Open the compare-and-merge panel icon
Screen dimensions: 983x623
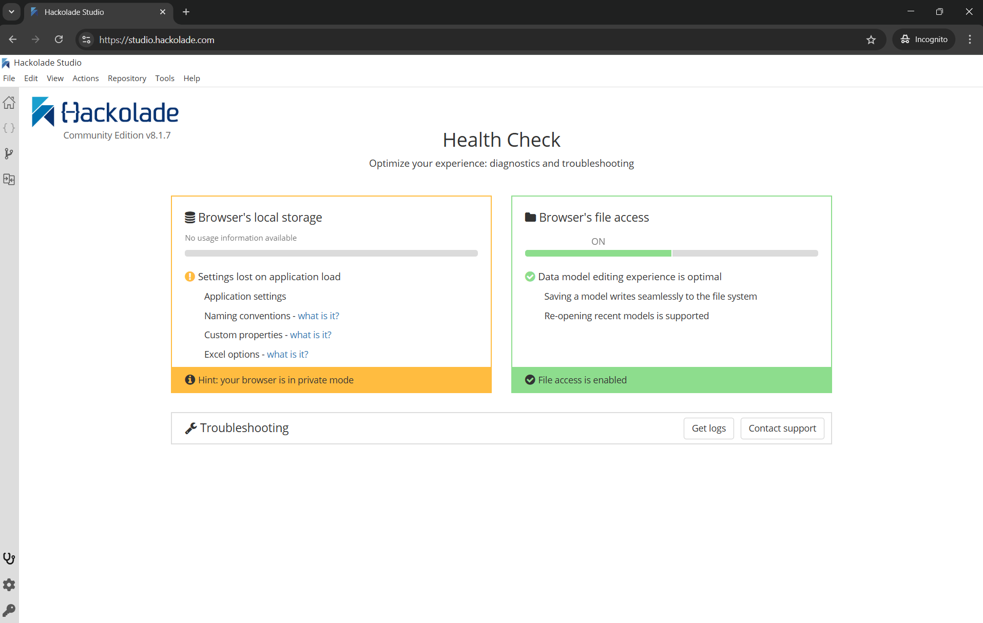[x=9, y=179]
